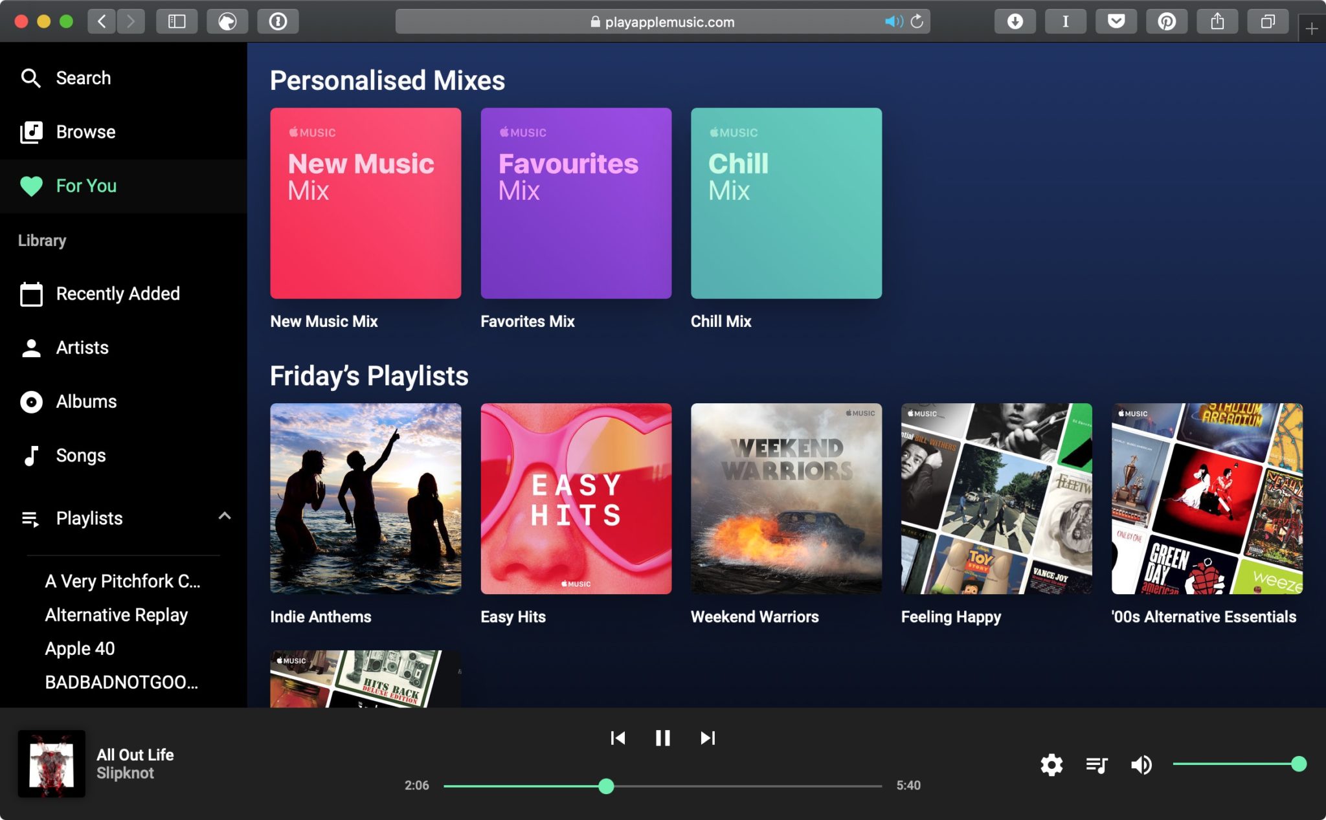Open a new tab with plus button
The height and width of the screenshot is (820, 1326).
[x=1311, y=28]
